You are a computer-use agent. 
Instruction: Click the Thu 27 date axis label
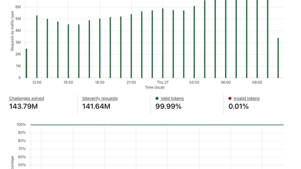(163, 82)
